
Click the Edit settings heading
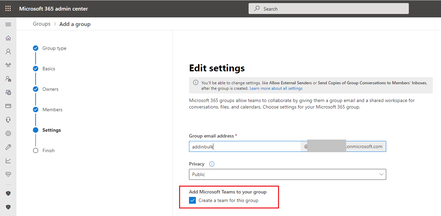(x=217, y=68)
